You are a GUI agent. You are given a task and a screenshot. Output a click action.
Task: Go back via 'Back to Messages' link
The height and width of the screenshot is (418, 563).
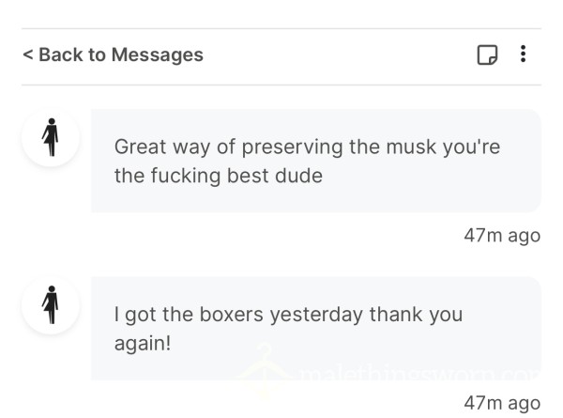click(x=114, y=55)
